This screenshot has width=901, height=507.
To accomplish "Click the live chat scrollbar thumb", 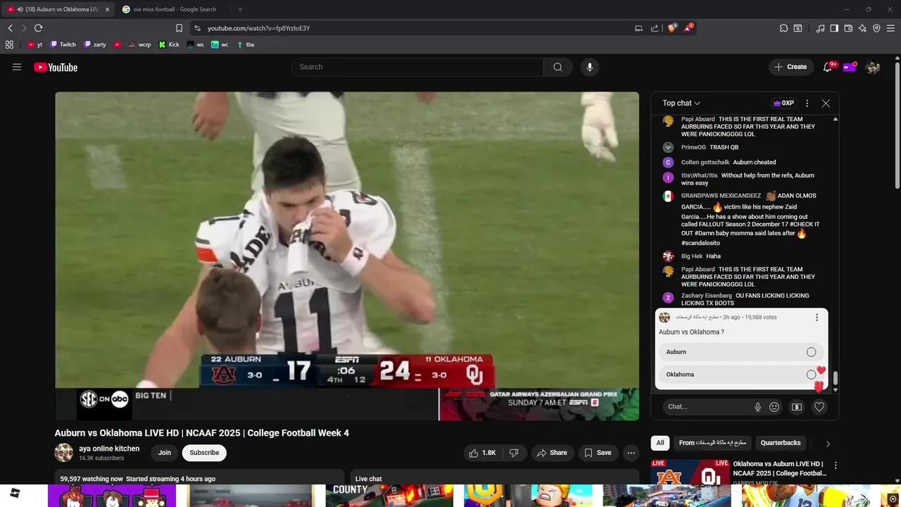I will click(836, 379).
